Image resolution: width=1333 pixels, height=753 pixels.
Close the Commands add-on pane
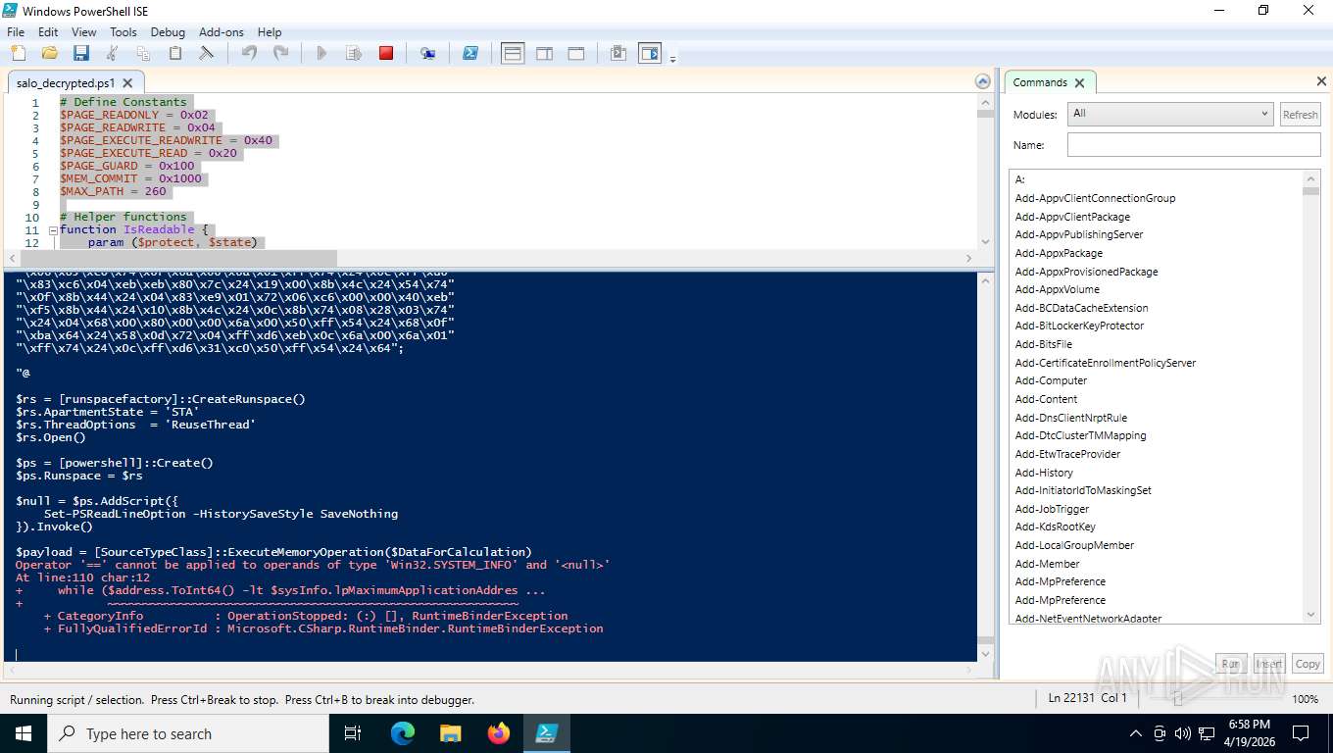(1320, 81)
